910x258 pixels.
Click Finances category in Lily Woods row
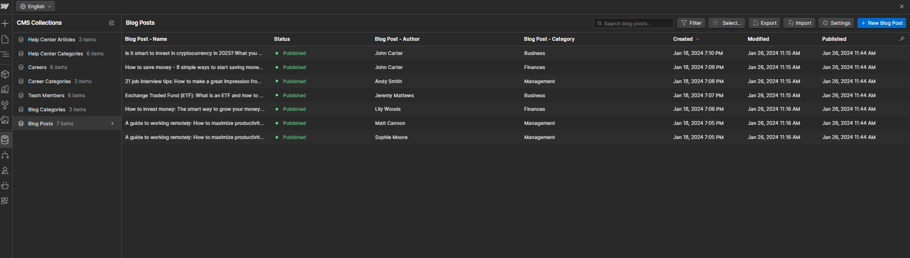coord(534,109)
